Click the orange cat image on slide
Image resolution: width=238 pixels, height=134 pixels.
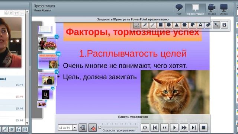coord(175,92)
